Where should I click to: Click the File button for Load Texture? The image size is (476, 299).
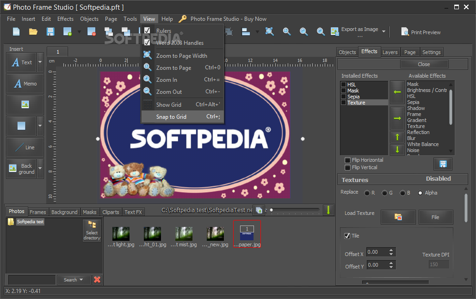point(436,217)
